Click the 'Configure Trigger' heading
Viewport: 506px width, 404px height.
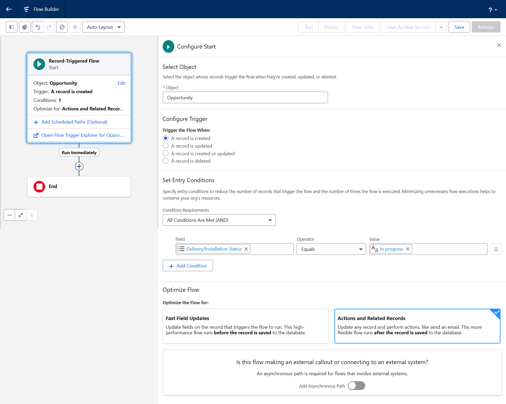click(x=185, y=119)
